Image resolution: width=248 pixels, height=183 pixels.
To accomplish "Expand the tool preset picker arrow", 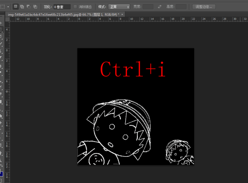I will click(8, 7).
